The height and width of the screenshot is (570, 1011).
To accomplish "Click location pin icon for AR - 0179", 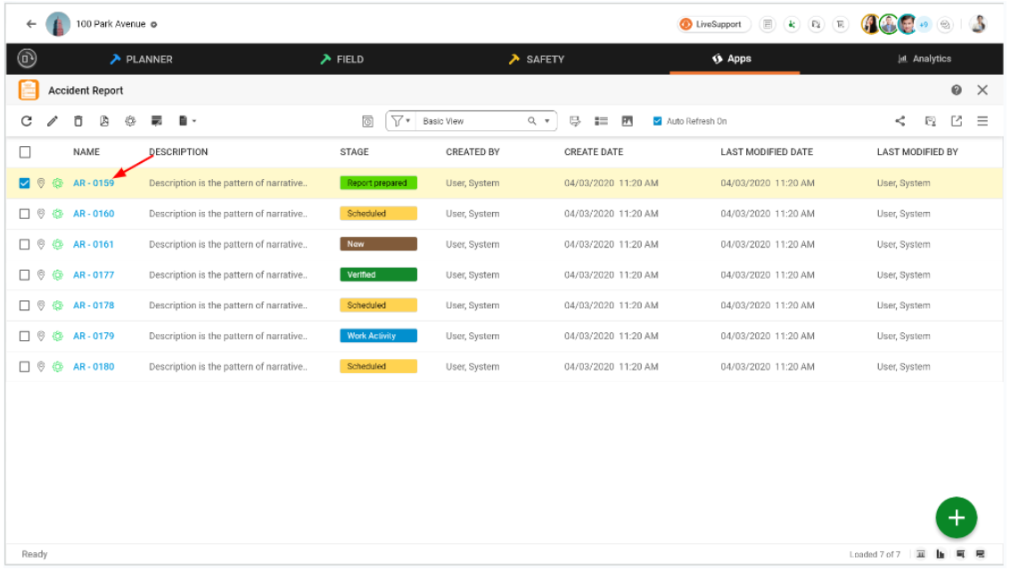I will click(x=41, y=336).
